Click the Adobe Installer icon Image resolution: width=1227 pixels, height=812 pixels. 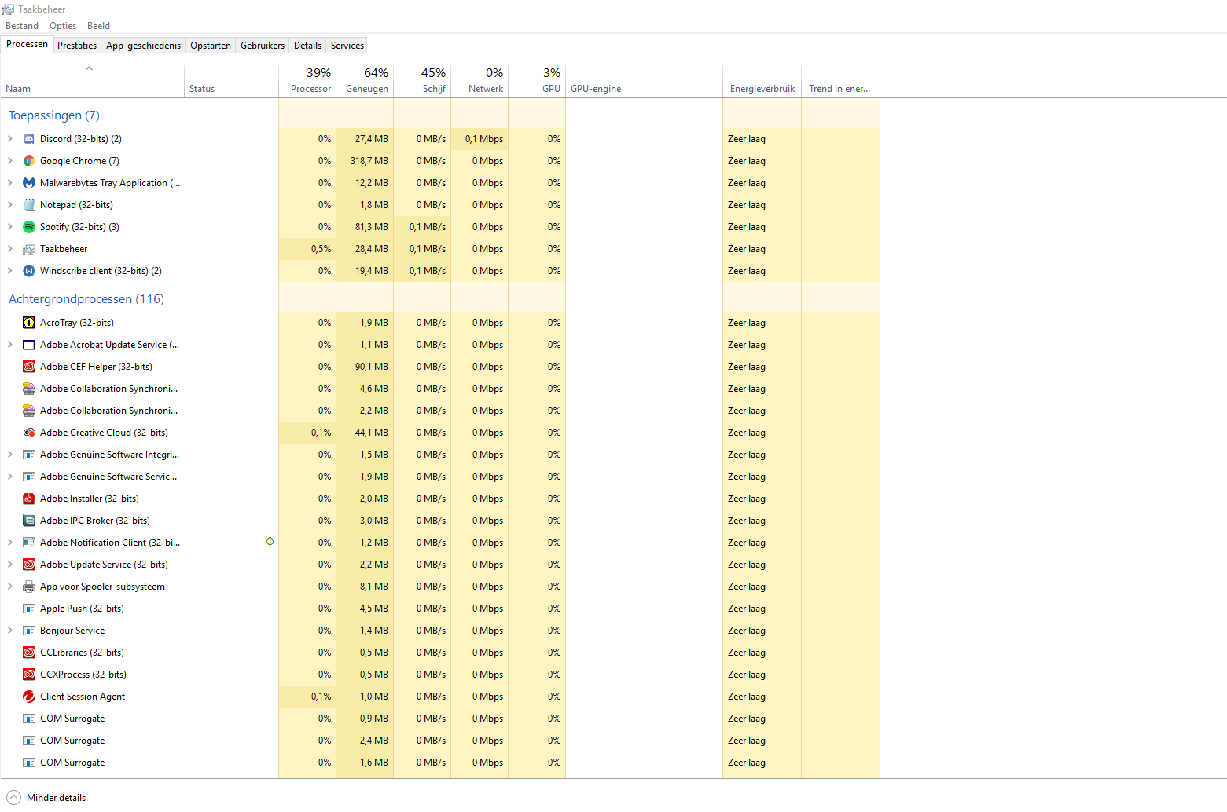pos(29,499)
